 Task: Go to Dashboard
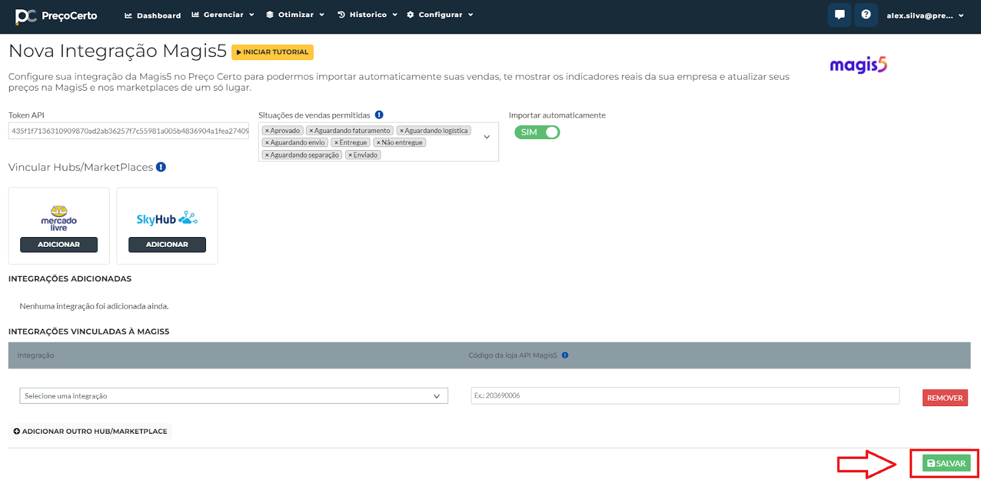153,15
